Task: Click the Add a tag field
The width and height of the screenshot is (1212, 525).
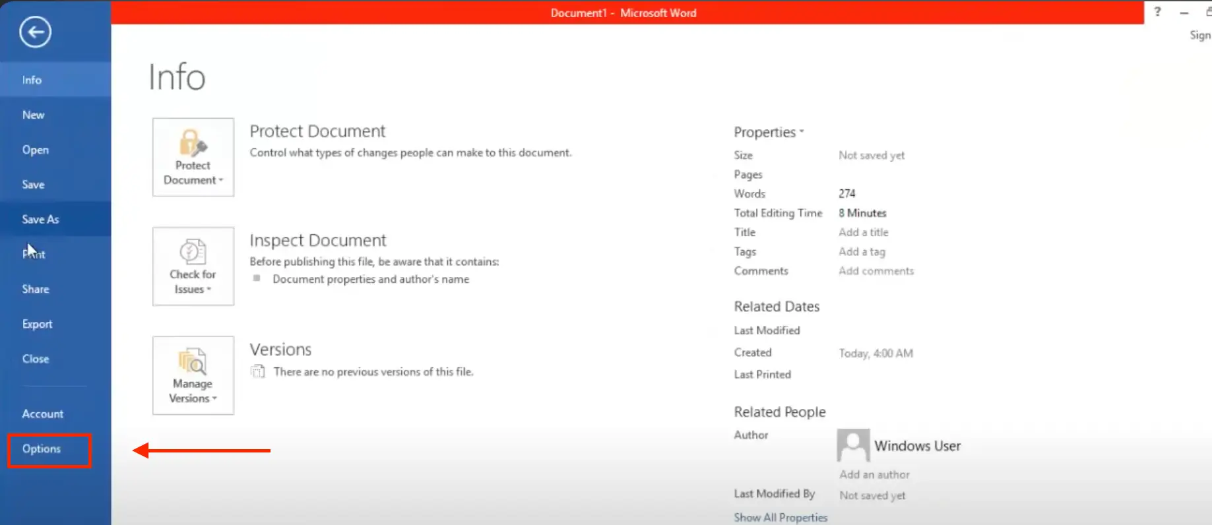Action: (x=862, y=251)
